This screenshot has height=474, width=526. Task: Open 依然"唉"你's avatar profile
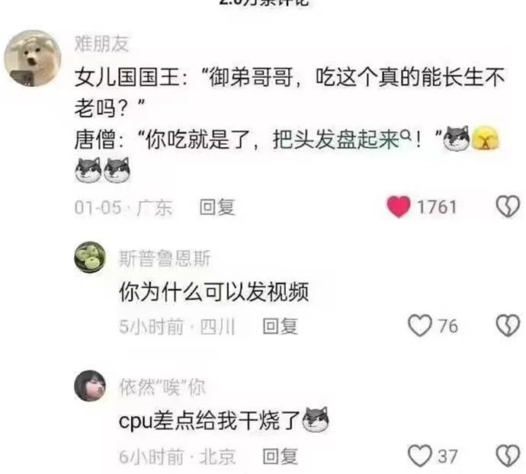[x=90, y=386]
